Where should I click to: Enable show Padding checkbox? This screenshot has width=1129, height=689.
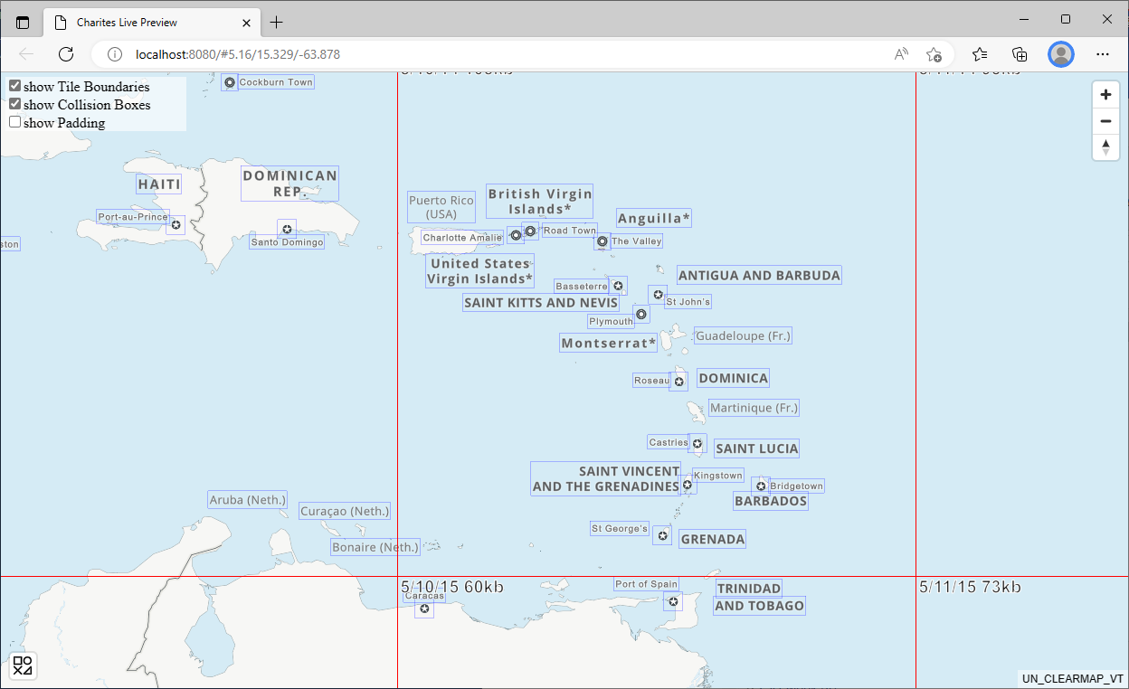pyautogui.click(x=15, y=122)
